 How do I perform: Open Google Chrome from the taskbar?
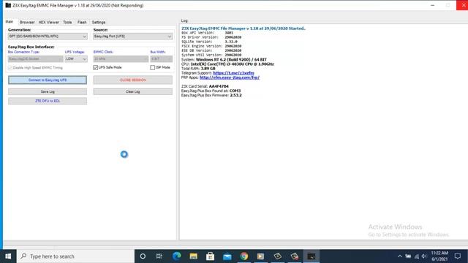click(244, 256)
